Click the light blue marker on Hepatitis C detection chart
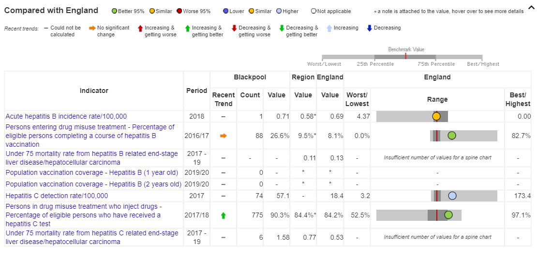537x261 pixels. tap(452, 196)
